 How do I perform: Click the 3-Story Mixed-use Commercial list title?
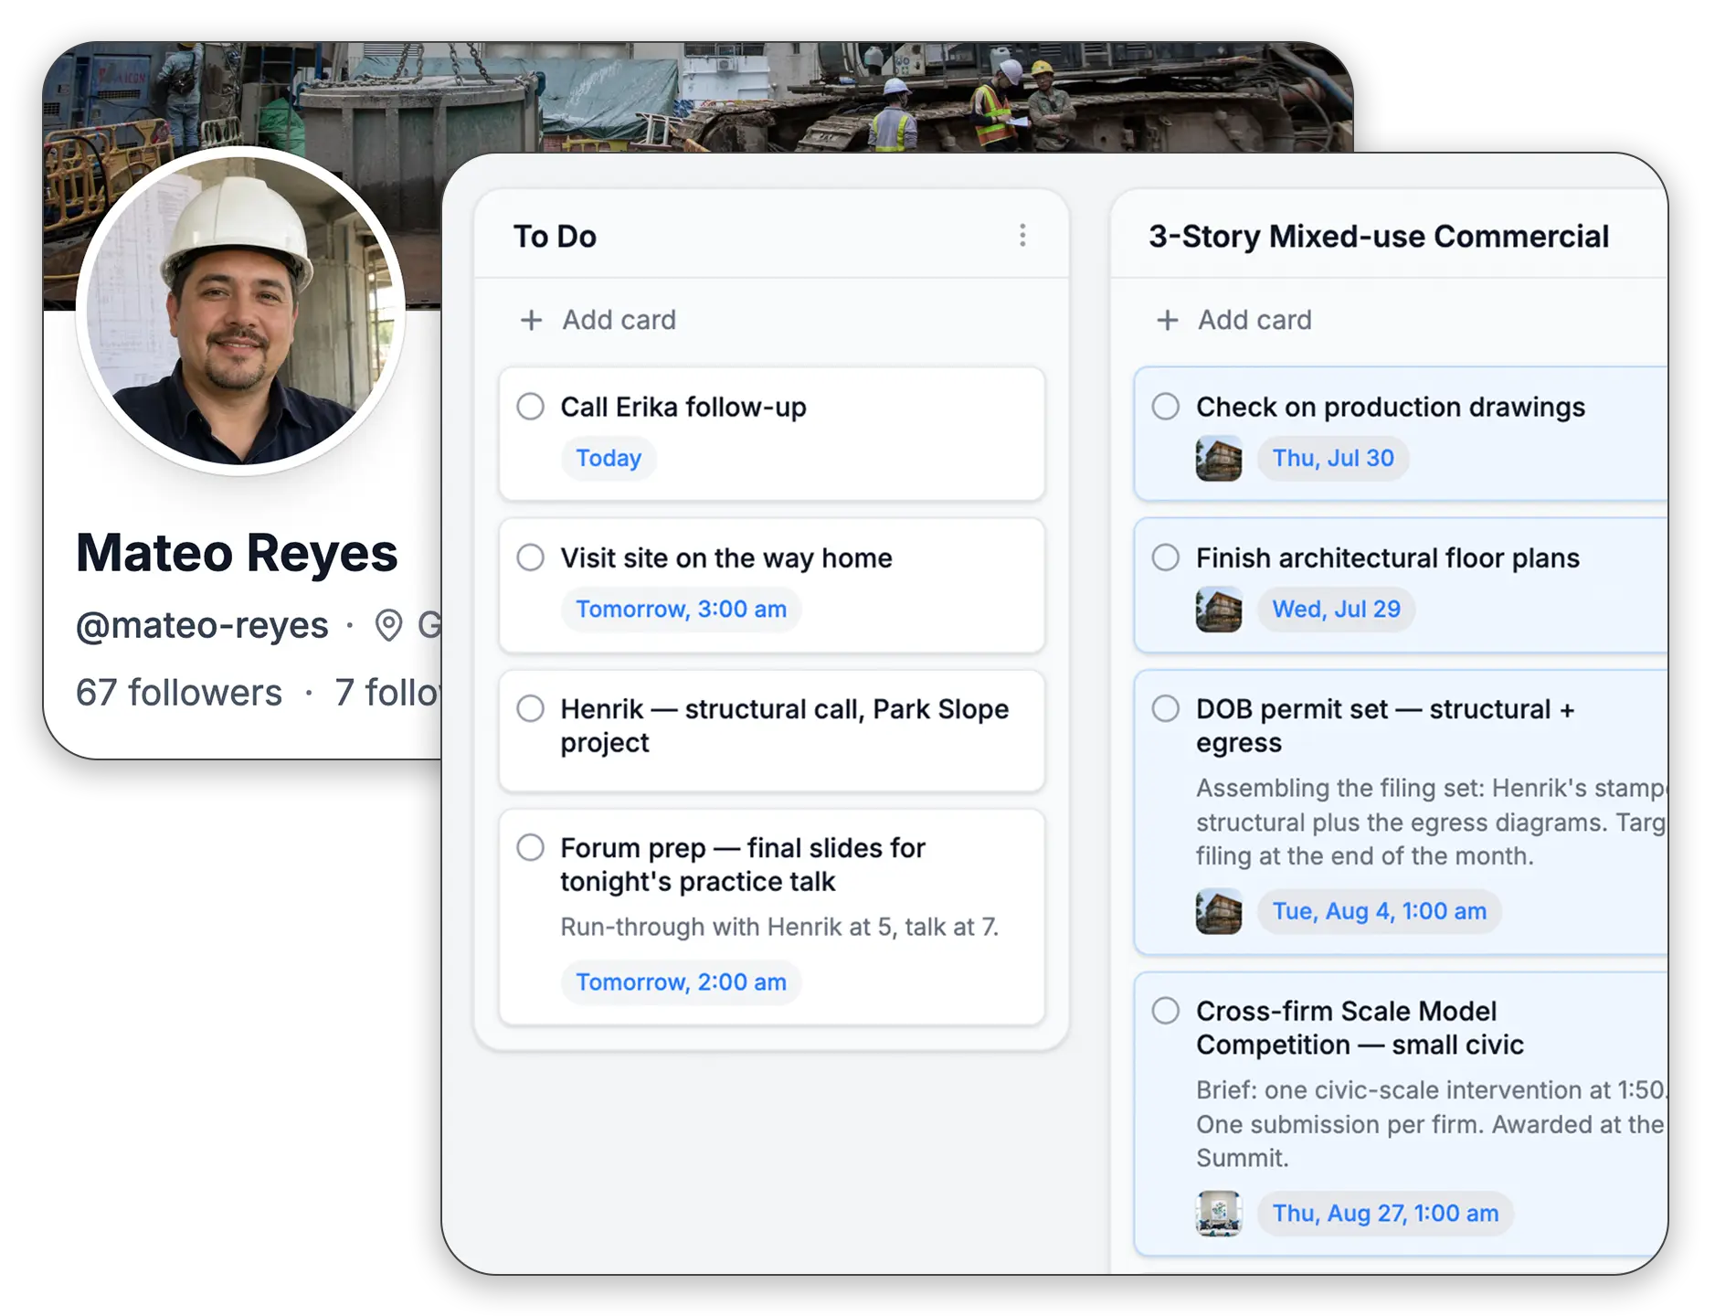point(1378,237)
